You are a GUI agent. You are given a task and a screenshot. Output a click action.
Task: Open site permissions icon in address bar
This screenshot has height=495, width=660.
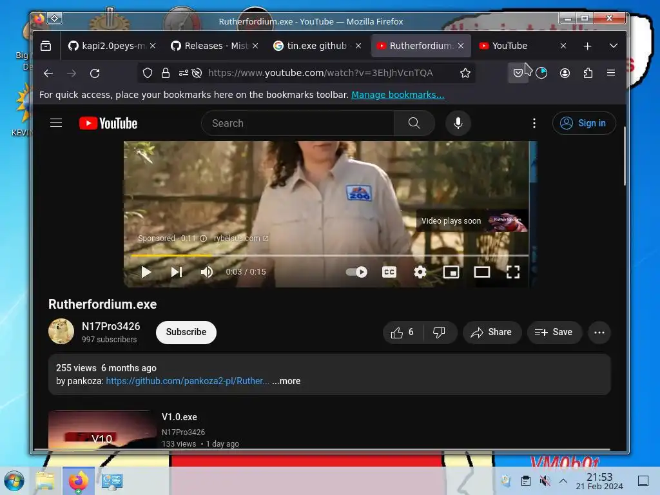(x=183, y=73)
